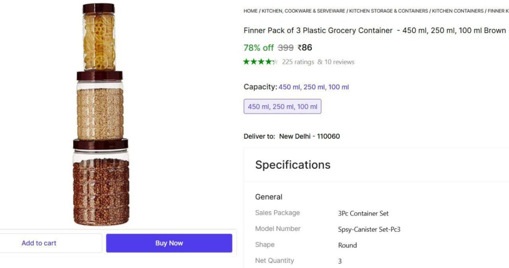The height and width of the screenshot is (268, 509).
Task: Collapse the Specifications section header
Action: [293, 165]
